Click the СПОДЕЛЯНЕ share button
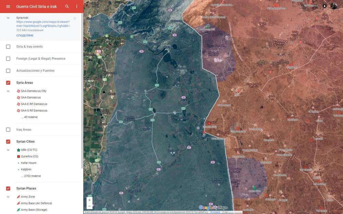 tap(25, 36)
